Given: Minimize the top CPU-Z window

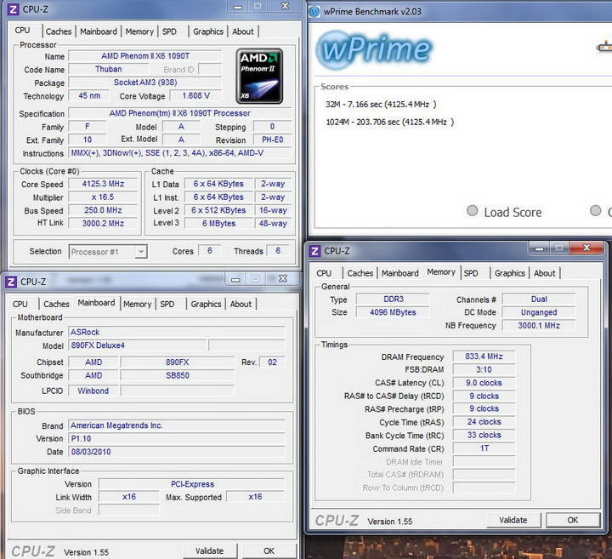Looking at the screenshot, I should tap(238, 7).
